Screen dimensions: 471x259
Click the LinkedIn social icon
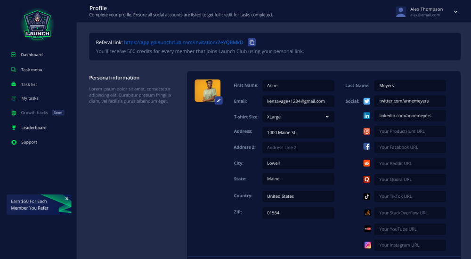(367, 116)
